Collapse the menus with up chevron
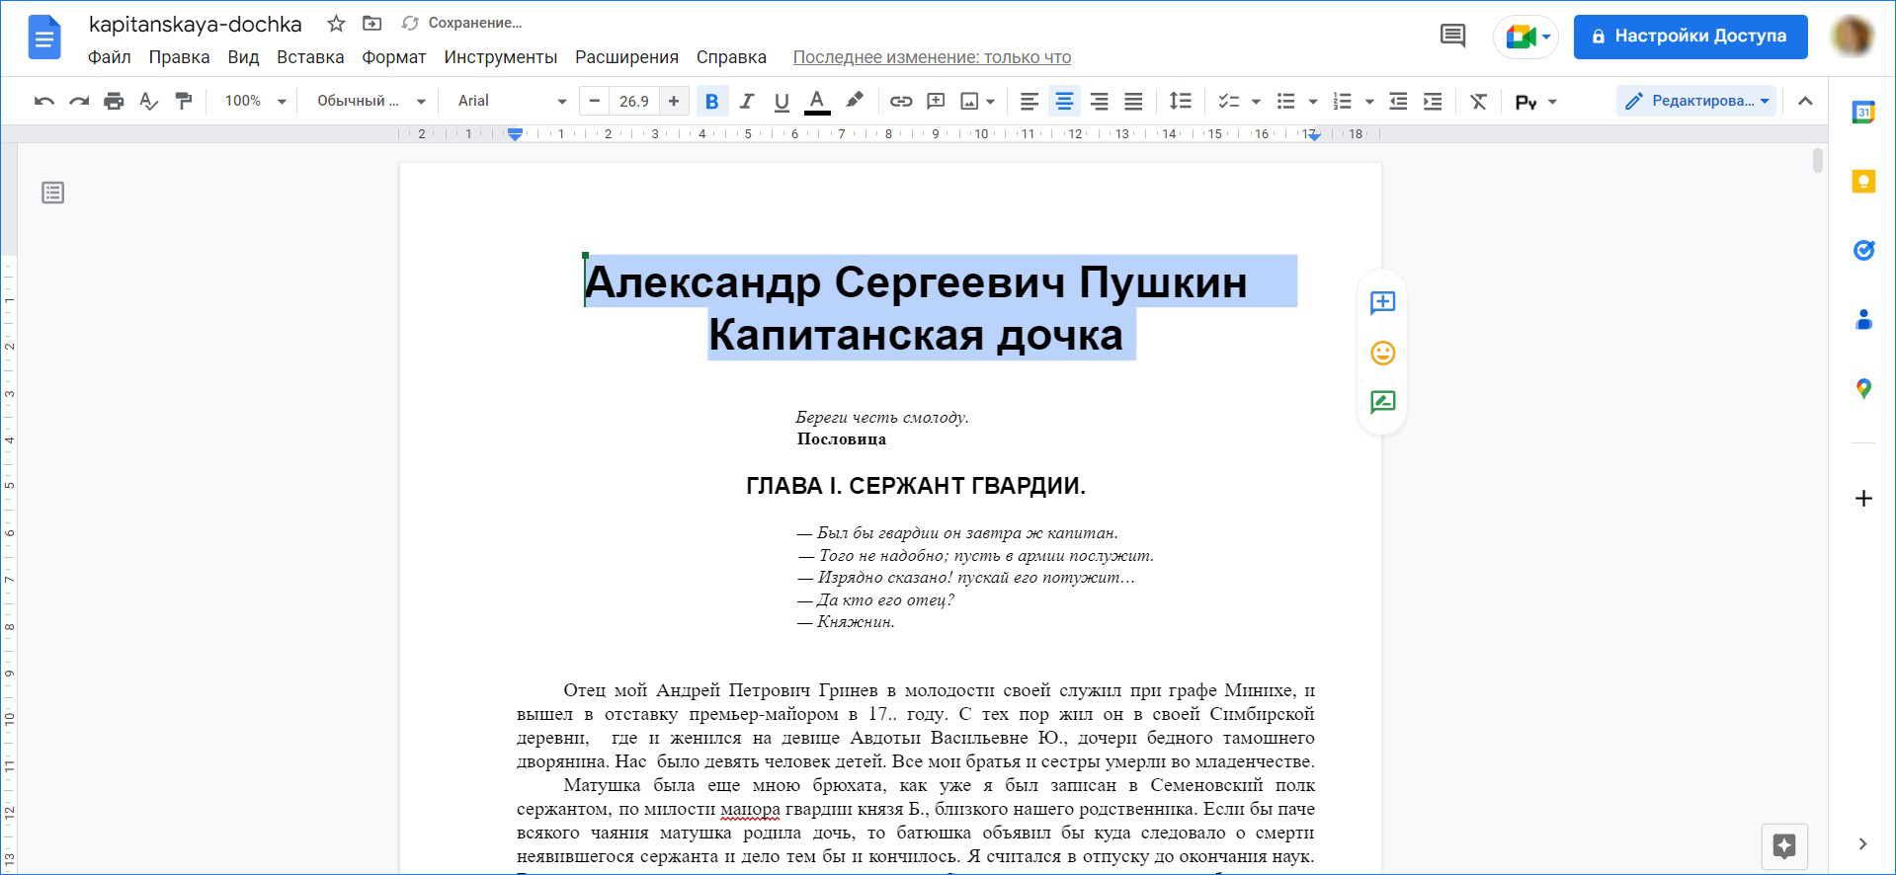The width and height of the screenshot is (1896, 875). click(x=1805, y=101)
